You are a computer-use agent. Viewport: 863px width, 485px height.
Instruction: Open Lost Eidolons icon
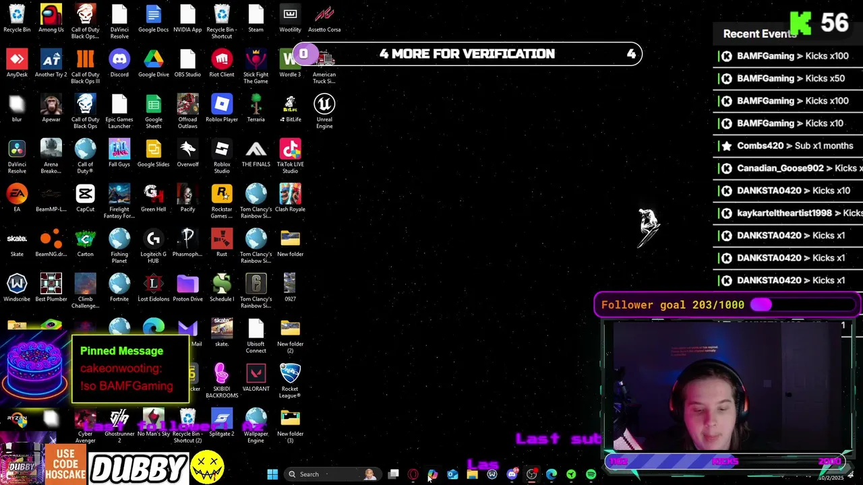tap(154, 288)
